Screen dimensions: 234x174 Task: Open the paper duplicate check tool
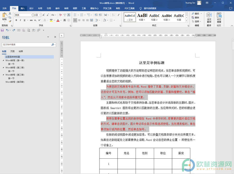219,18
